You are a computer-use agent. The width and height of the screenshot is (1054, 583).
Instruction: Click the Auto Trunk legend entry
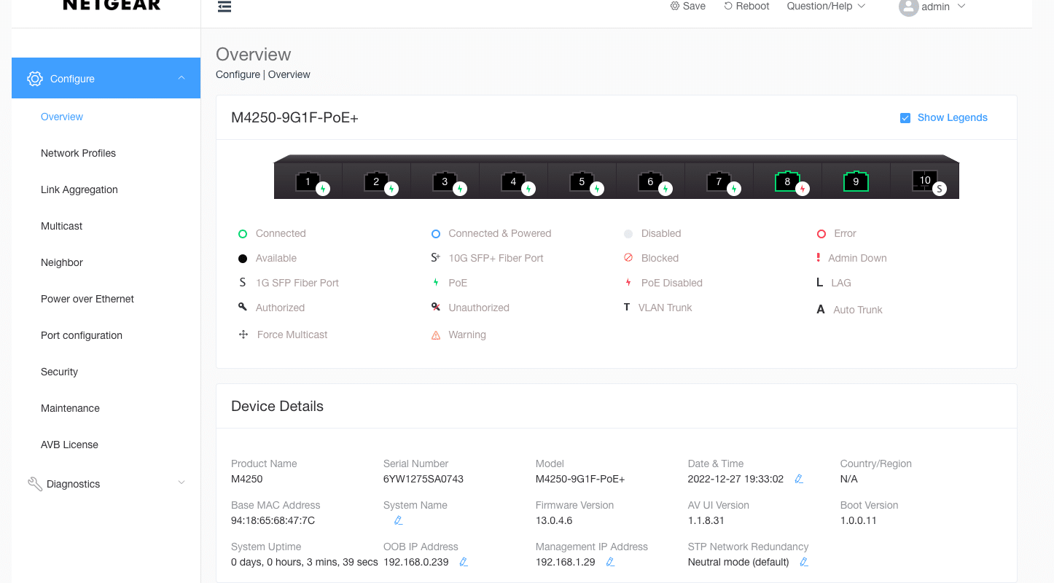[x=849, y=310]
